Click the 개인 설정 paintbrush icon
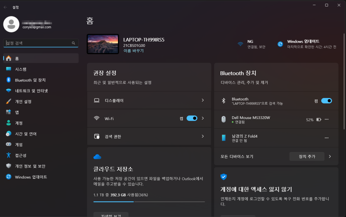 point(8,101)
